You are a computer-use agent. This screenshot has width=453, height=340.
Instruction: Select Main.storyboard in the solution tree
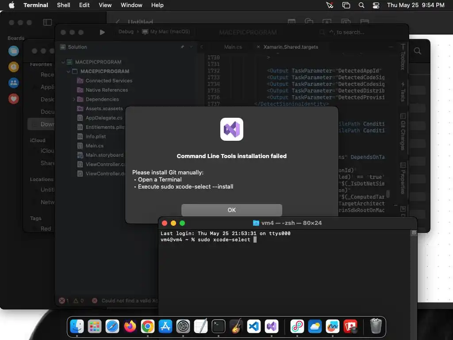[x=104, y=155]
